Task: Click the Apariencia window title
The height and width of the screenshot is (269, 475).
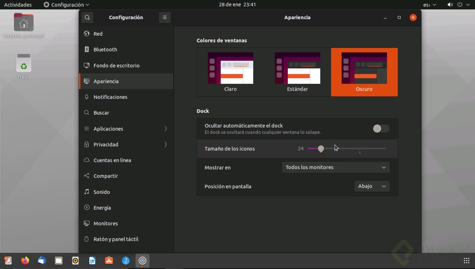Action: point(297,17)
